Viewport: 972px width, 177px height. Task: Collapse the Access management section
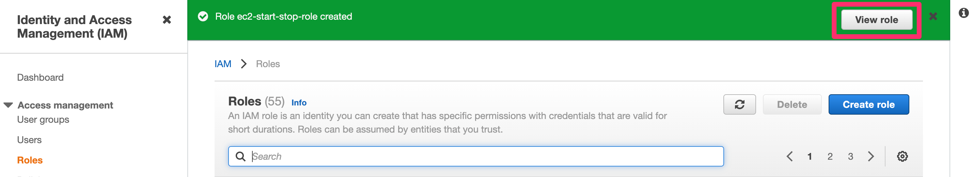pyautogui.click(x=8, y=105)
